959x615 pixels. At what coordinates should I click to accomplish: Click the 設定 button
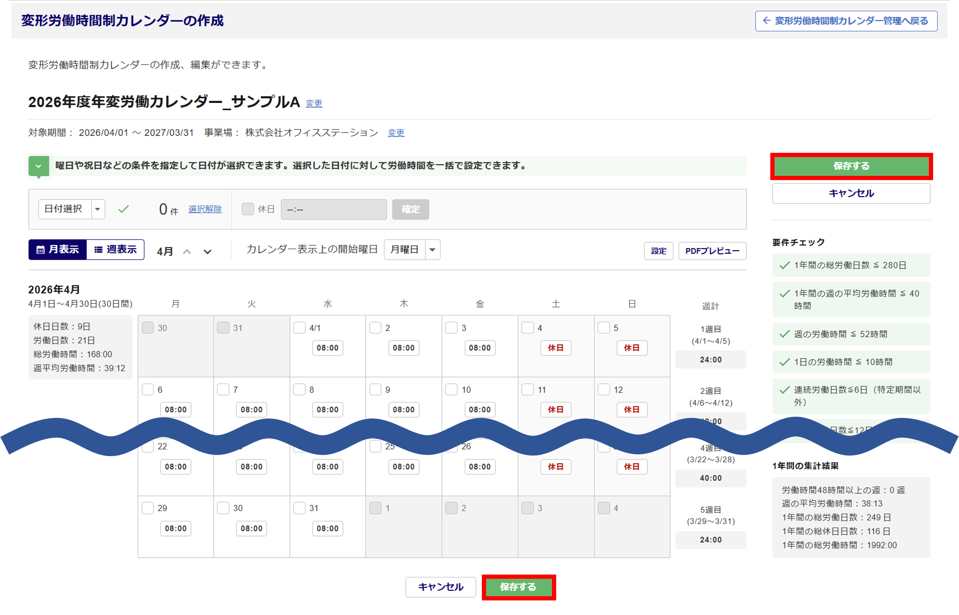pos(658,251)
